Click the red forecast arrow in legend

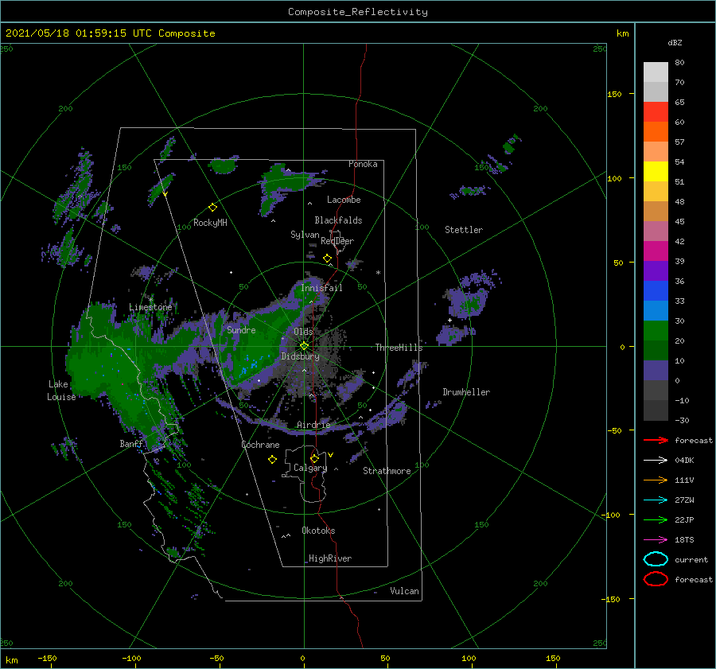click(x=656, y=440)
